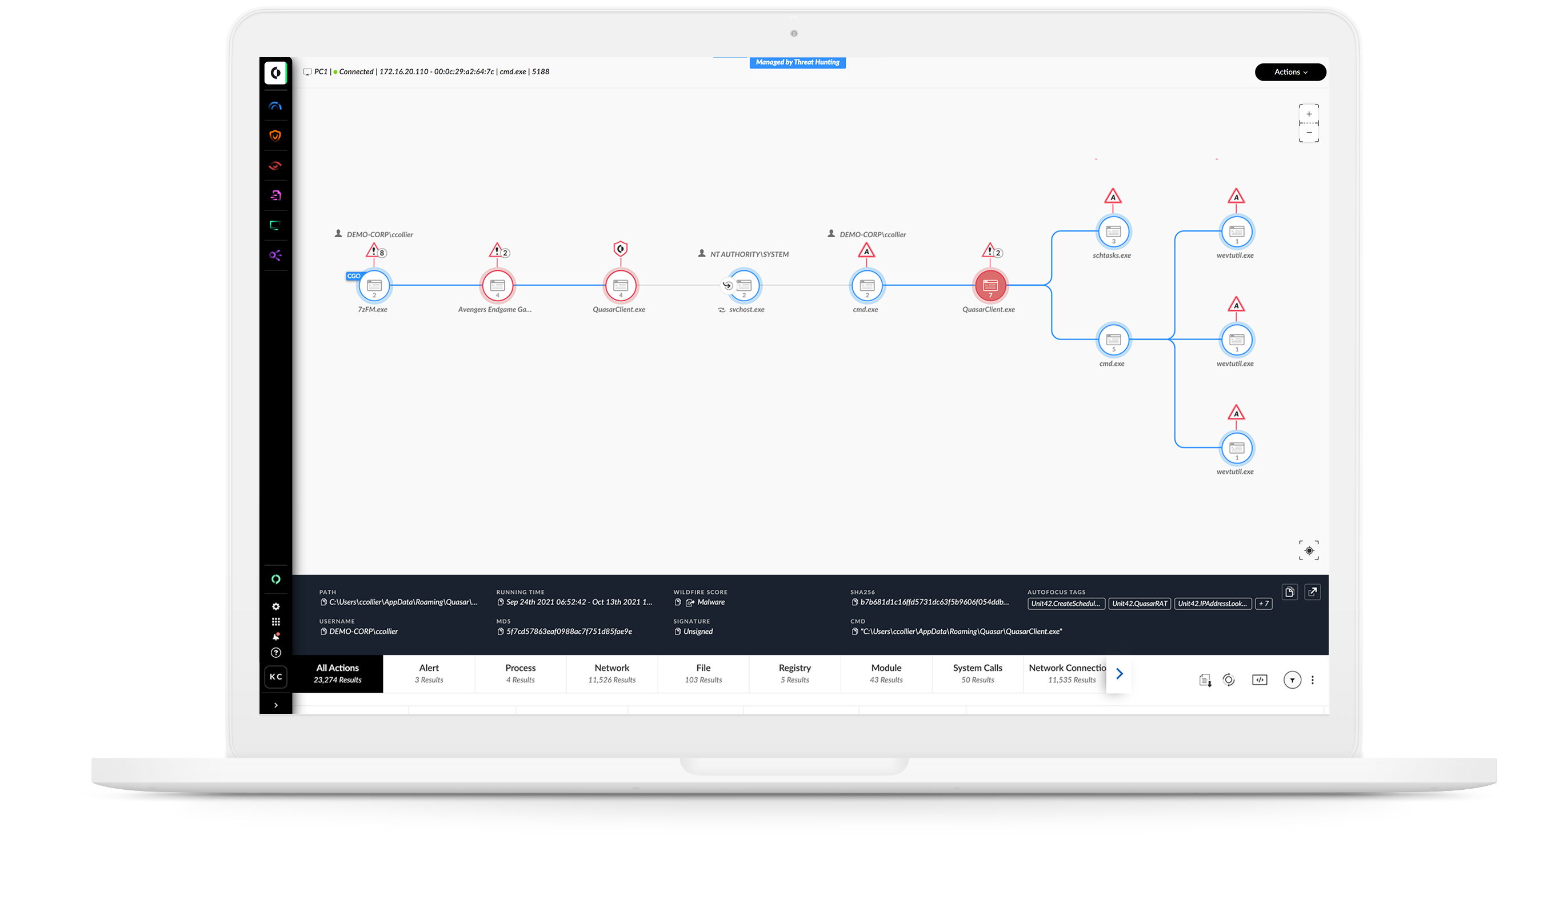
Task: Switch to the Alert results tab
Action: pos(429,673)
